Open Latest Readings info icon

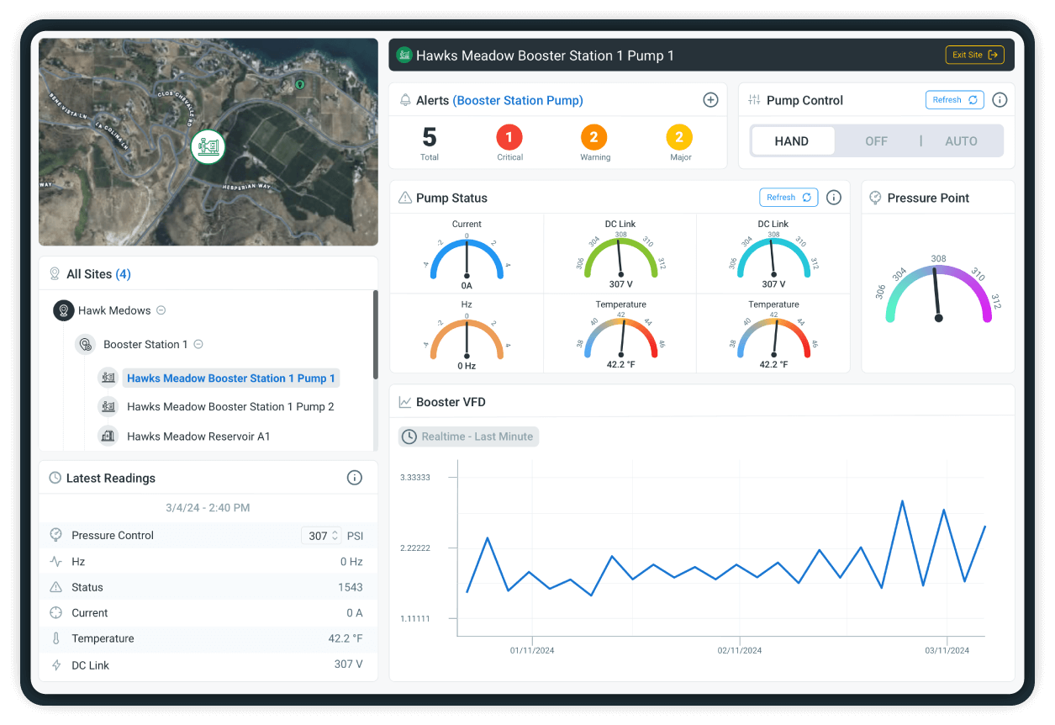pos(355,478)
